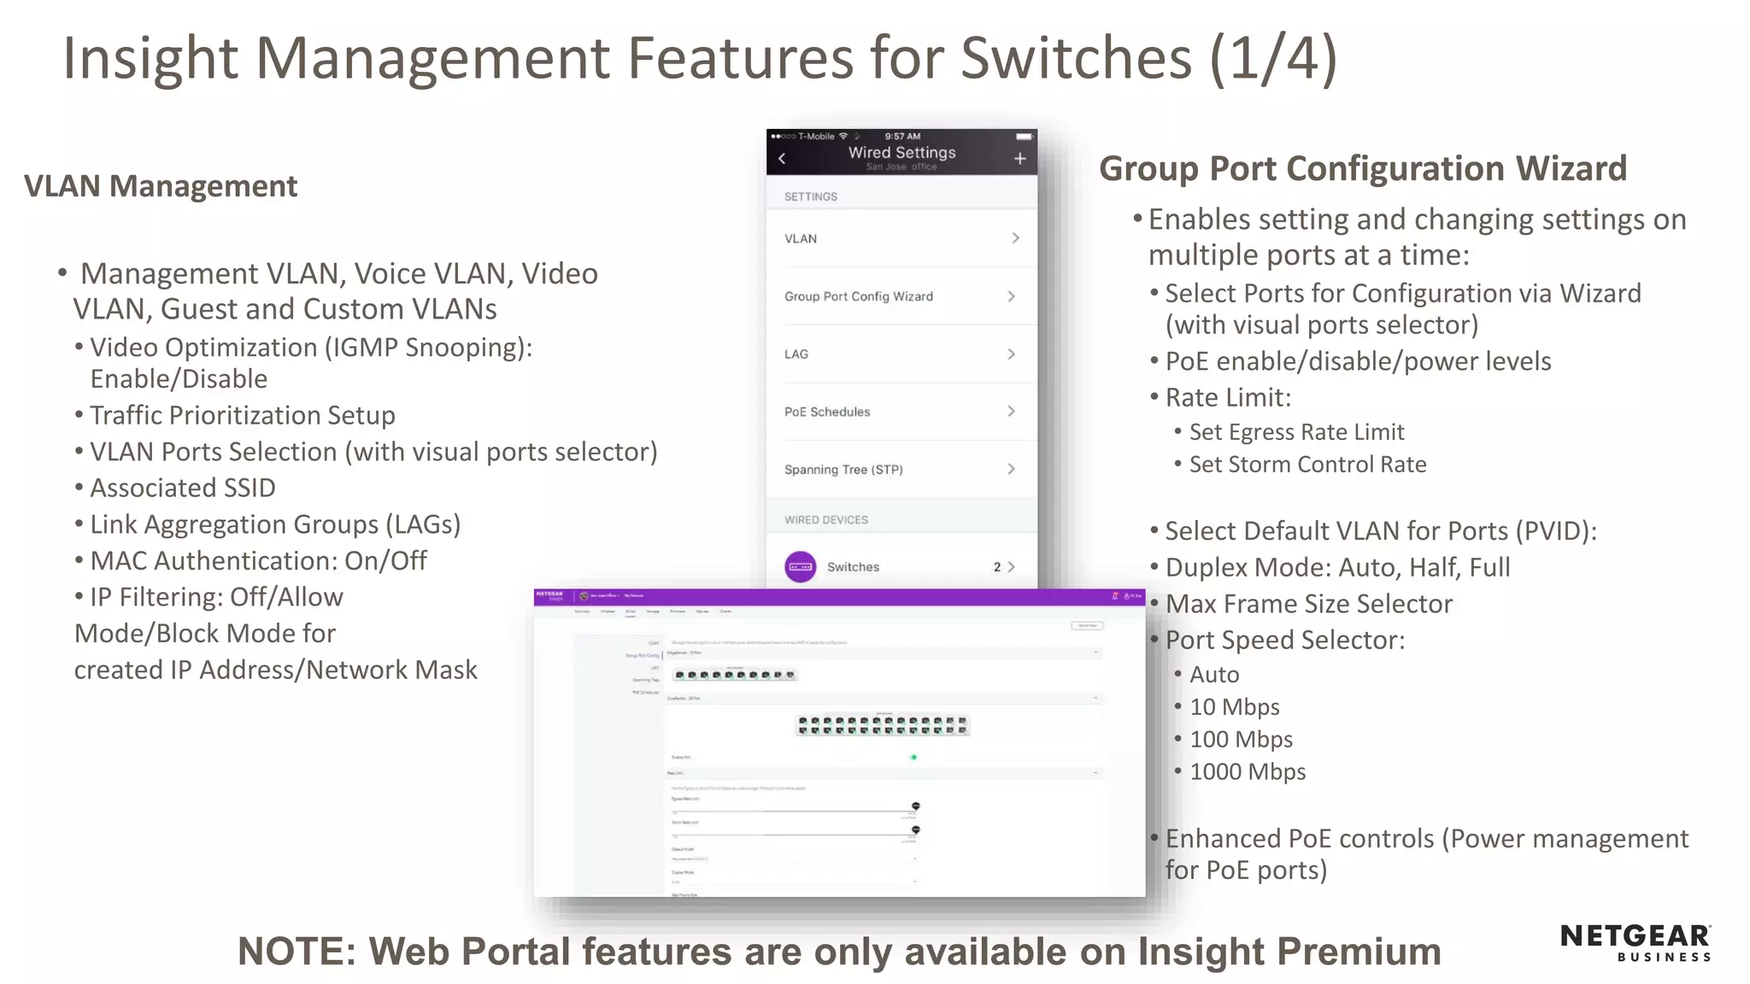Select the last port on the 10-port switch
The image size is (1750, 984).
[x=790, y=675]
